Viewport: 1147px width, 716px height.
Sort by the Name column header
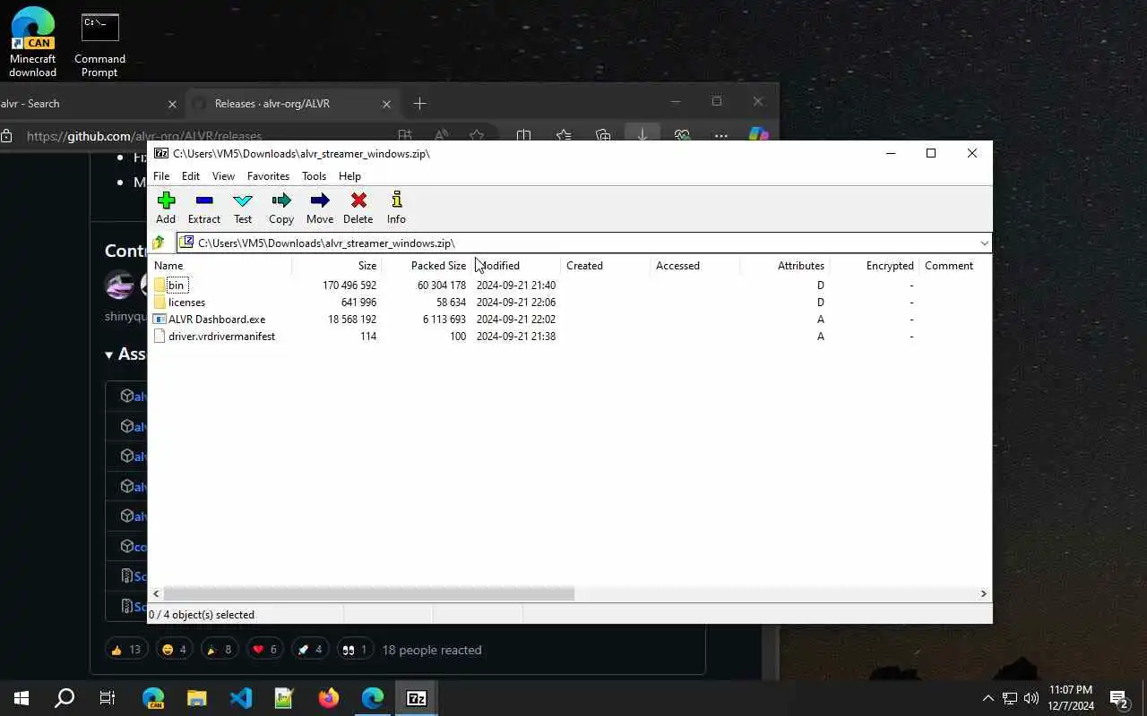[x=220, y=266]
